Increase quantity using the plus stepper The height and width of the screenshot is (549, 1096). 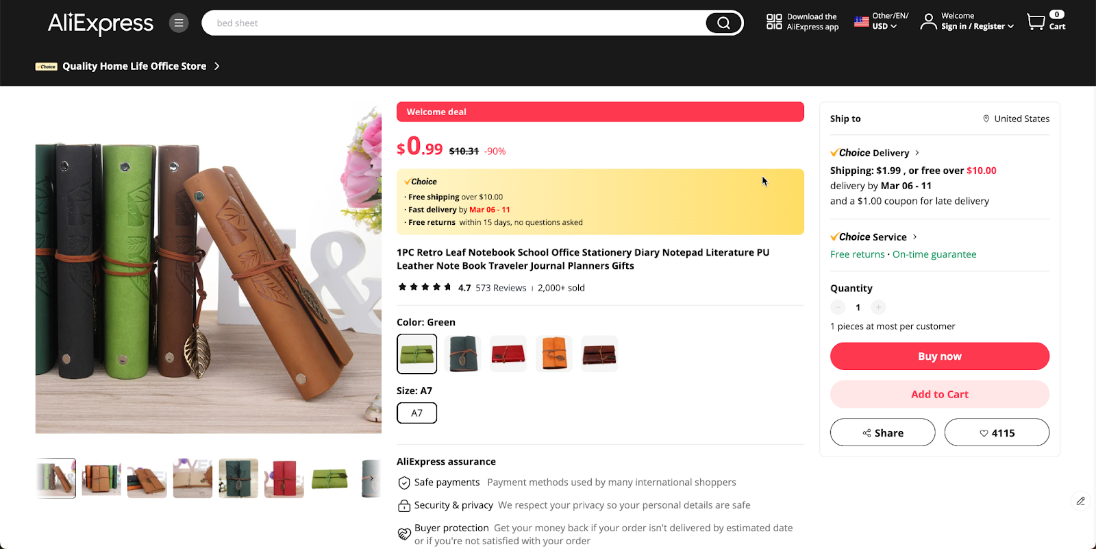click(x=877, y=307)
